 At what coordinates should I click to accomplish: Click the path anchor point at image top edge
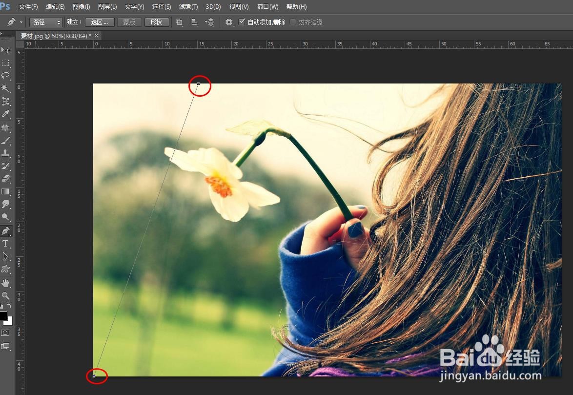tap(199, 83)
